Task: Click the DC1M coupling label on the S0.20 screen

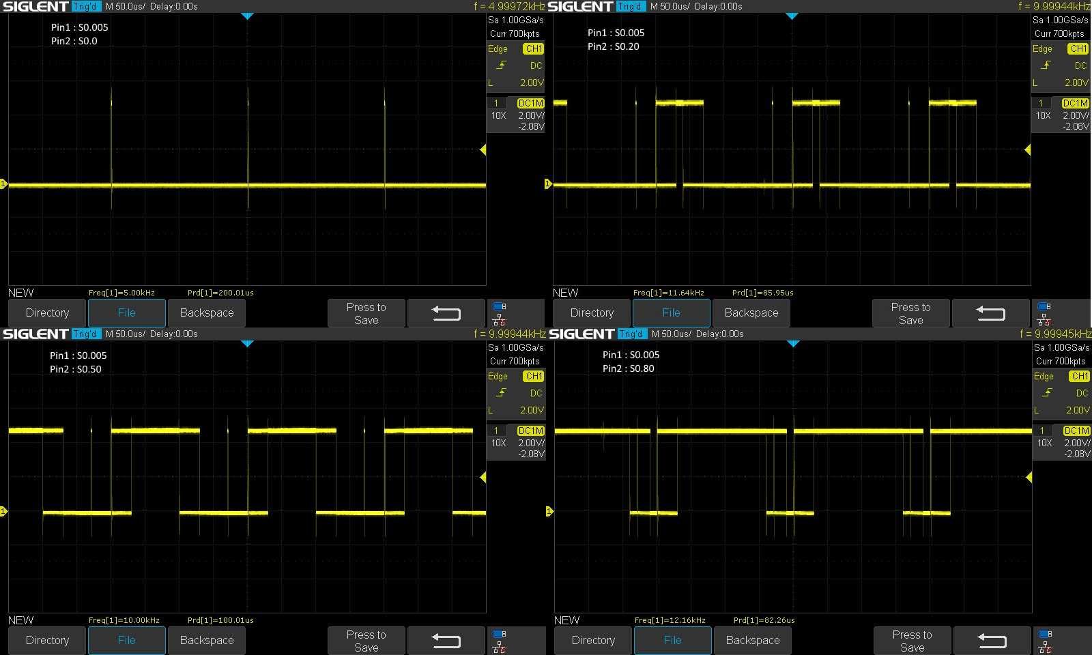Action: (1075, 104)
